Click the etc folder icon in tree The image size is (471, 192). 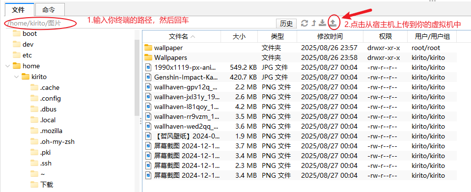17,55
